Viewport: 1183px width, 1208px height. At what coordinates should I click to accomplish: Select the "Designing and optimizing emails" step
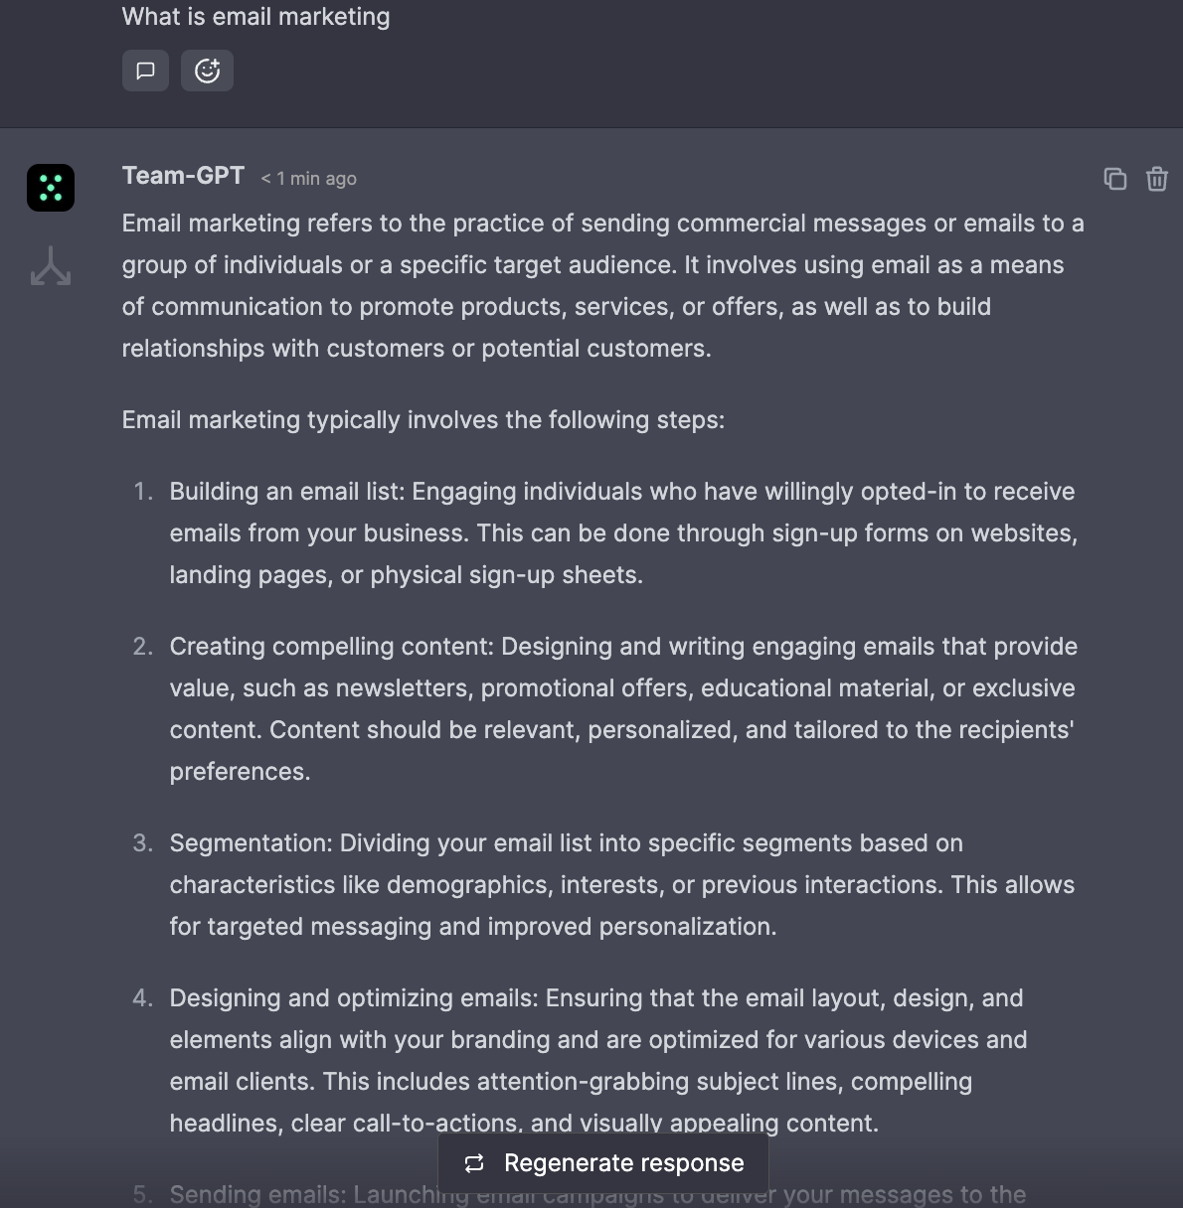click(x=598, y=1060)
